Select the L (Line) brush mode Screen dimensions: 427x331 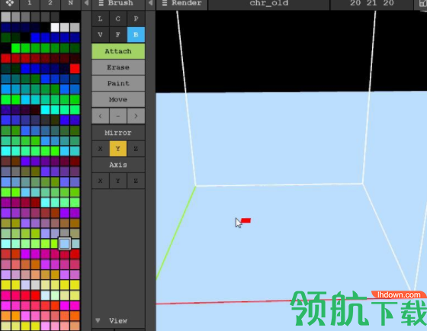(100, 18)
